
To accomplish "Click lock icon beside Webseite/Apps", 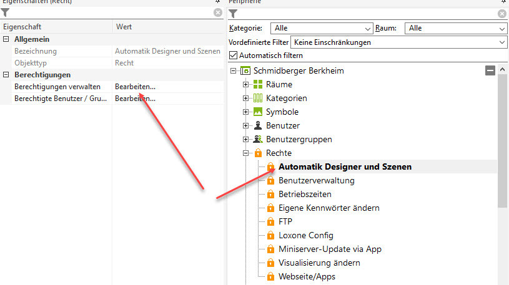I will click(270, 276).
